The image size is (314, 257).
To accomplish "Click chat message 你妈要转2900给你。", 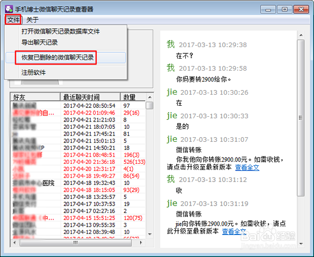I will [x=204, y=80].
